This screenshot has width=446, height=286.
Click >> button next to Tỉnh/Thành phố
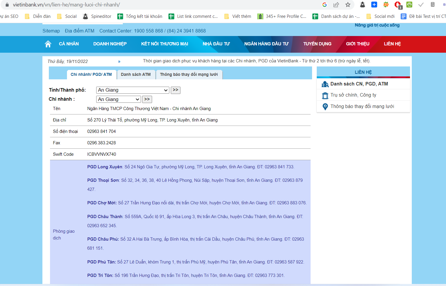click(x=175, y=90)
